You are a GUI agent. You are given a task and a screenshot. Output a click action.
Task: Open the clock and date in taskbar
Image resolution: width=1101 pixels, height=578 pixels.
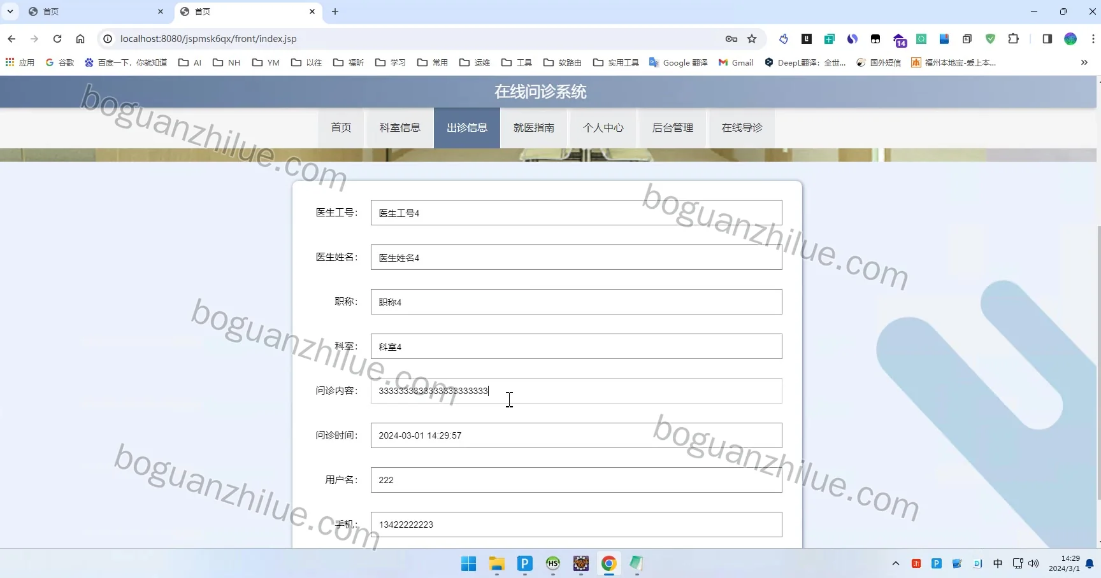click(1064, 563)
